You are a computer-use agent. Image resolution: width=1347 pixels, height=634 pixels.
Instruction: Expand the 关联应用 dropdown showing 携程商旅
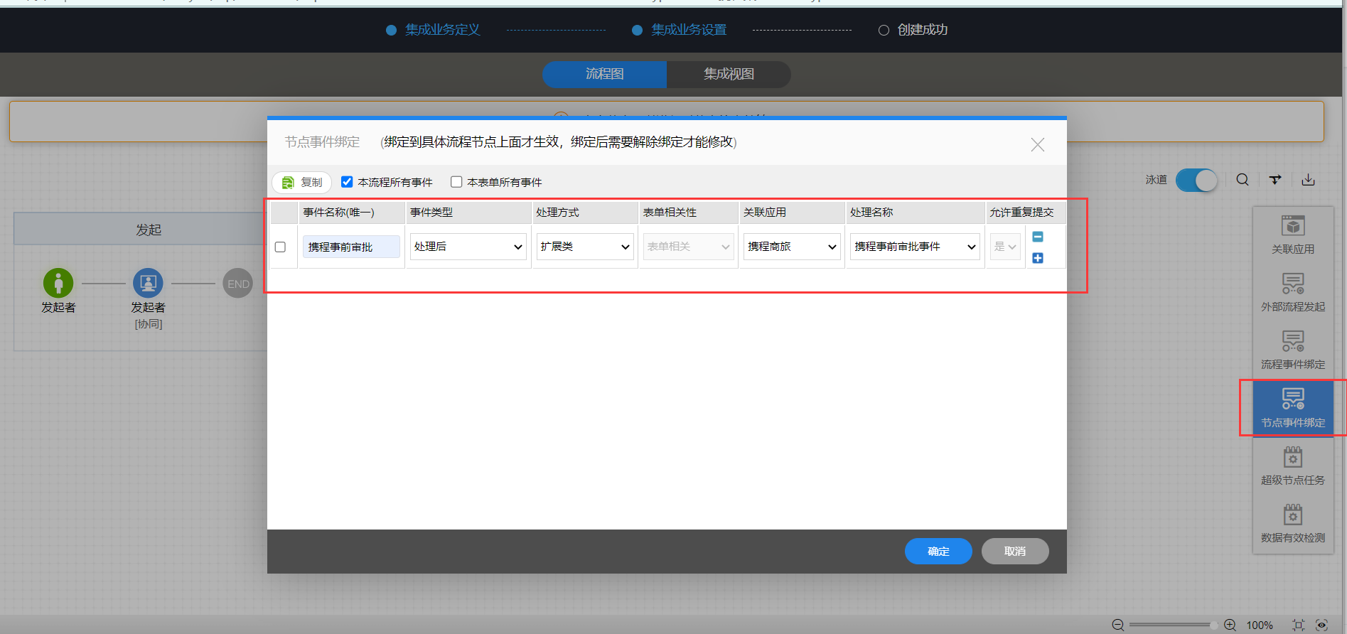click(791, 247)
